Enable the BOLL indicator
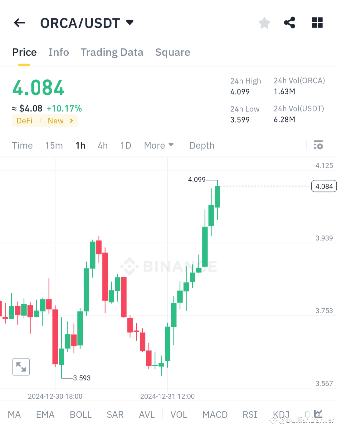Viewport: 337px width, 427px height. tap(81, 415)
